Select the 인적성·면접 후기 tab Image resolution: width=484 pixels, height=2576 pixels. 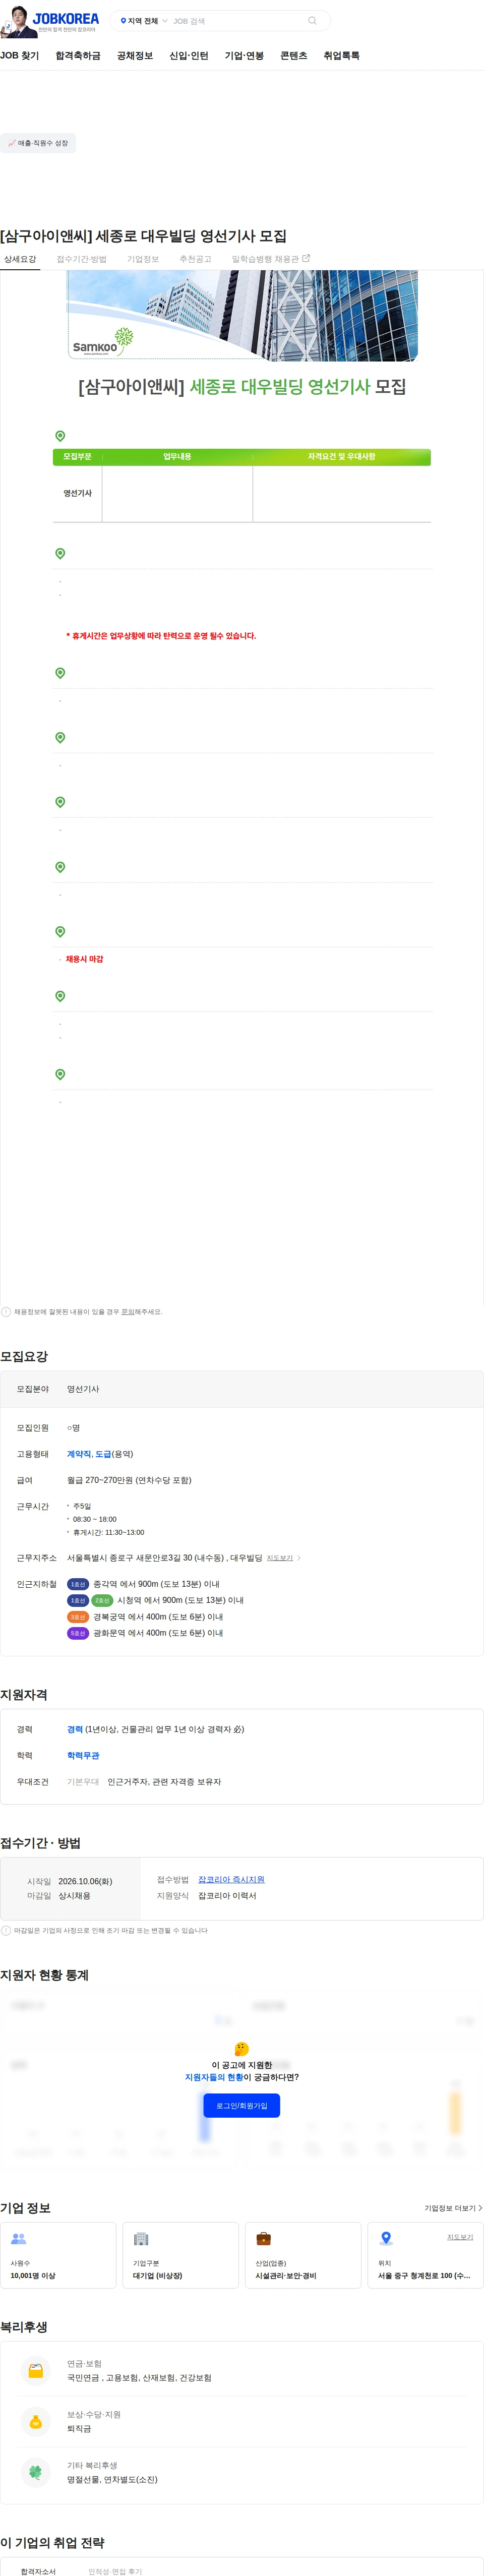(115, 2570)
